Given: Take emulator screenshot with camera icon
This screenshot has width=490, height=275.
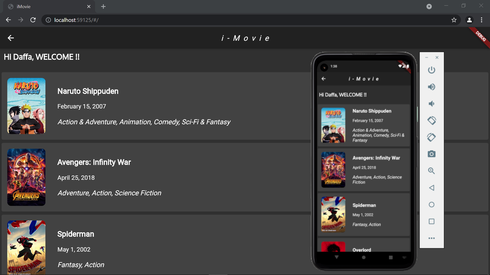Looking at the screenshot, I should (431, 154).
